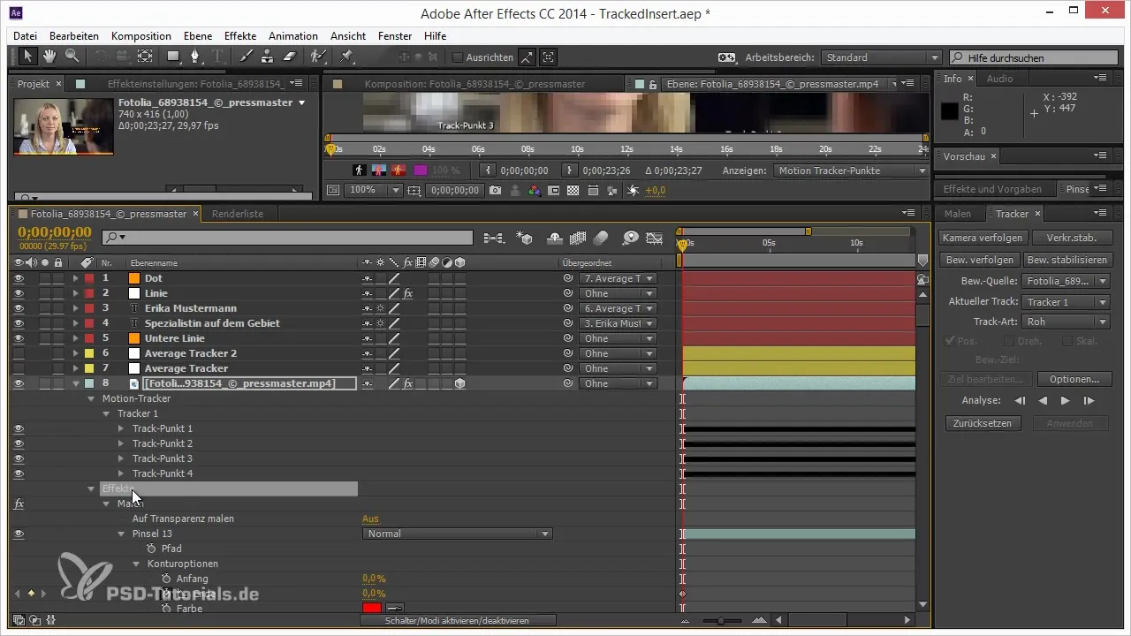Screen dimensions: 1131x636
Task: Click the Bew. stabilisieren button
Action: tap(1066, 260)
